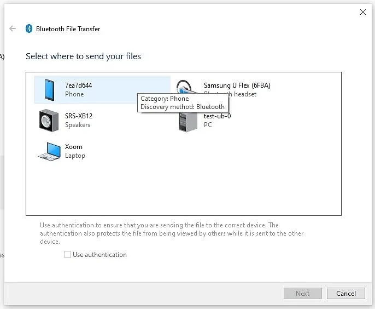Click the Use authentication label text
Viewport: 375px width, 309px height.
tap(99, 255)
